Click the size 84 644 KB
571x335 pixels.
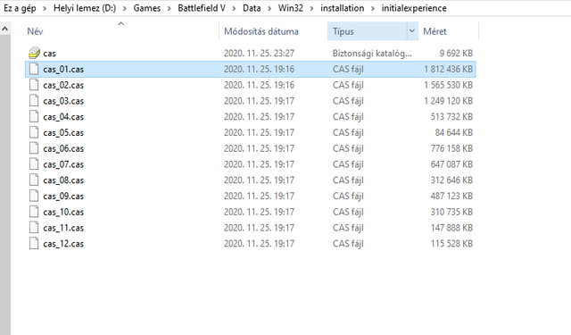(x=454, y=132)
